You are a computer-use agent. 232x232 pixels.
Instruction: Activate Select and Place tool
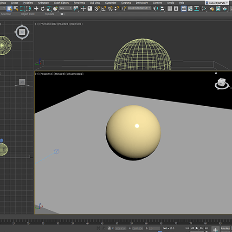pyautogui.click(x=55, y=8)
